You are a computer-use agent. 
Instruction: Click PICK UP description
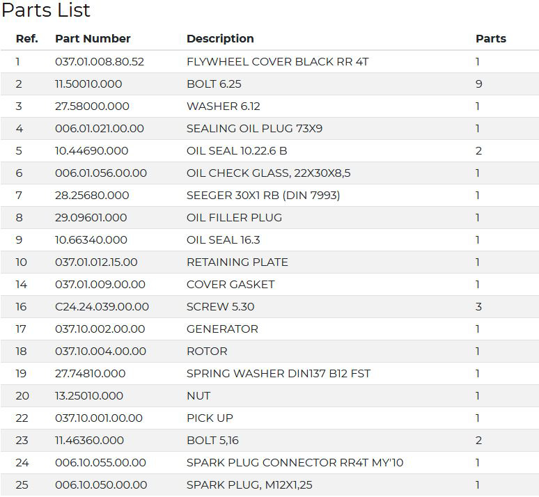(x=210, y=418)
